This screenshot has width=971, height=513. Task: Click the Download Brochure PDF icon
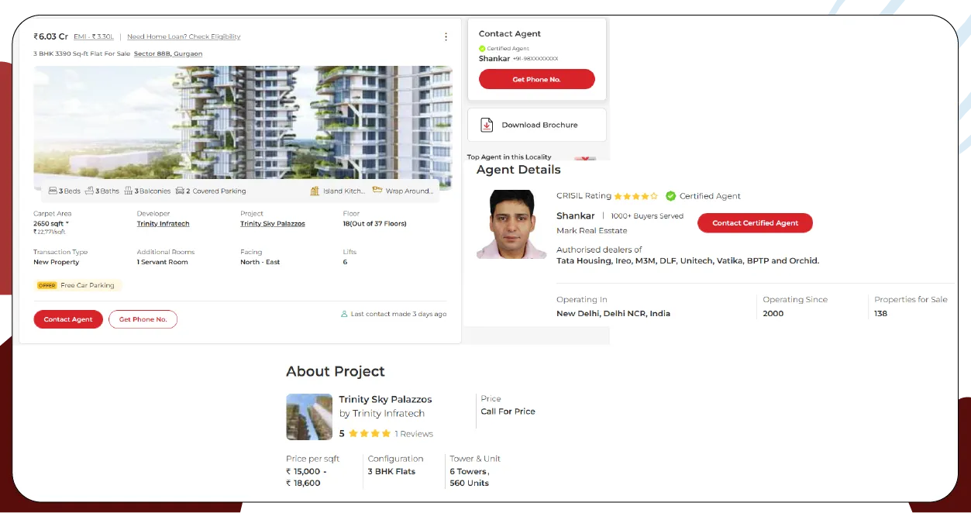coord(487,125)
